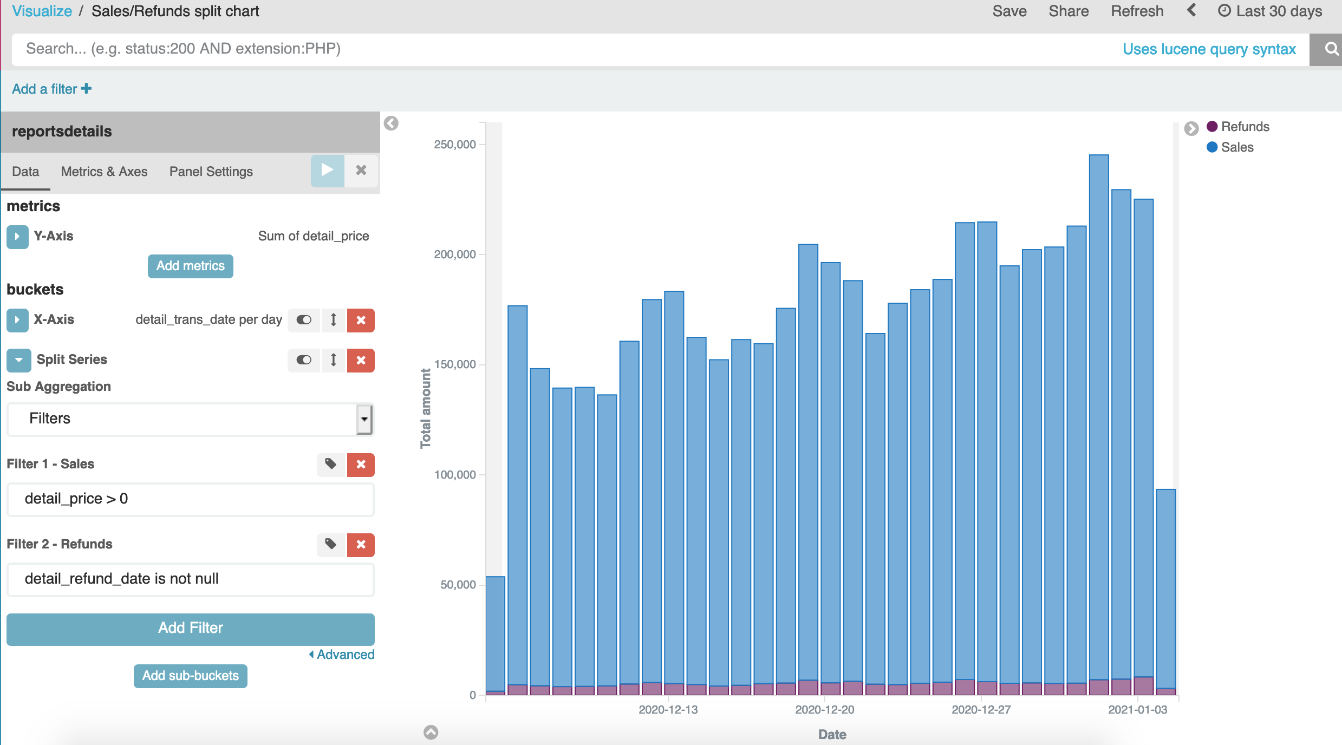Image resolution: width=1342 pixels, height=745 pixels.
Task: Open the Sub Aggregation Filters dropdown
Action: [x=190, y=419]
